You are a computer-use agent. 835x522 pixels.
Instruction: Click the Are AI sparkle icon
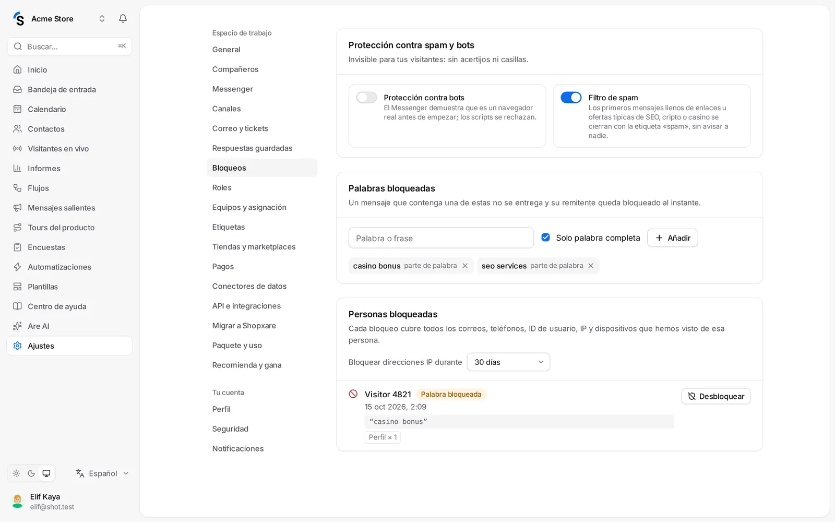[x=17, y=326]
